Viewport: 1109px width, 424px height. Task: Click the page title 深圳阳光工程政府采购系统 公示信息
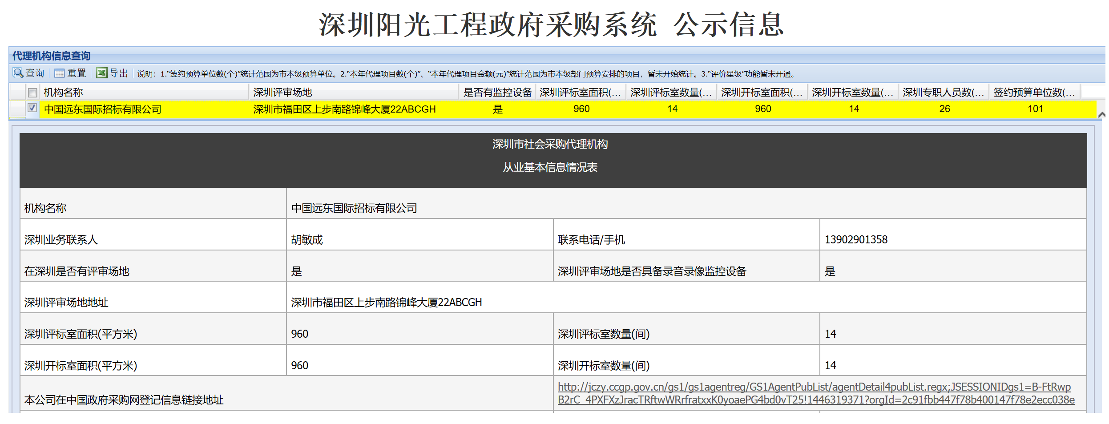(x=552, y=24)
